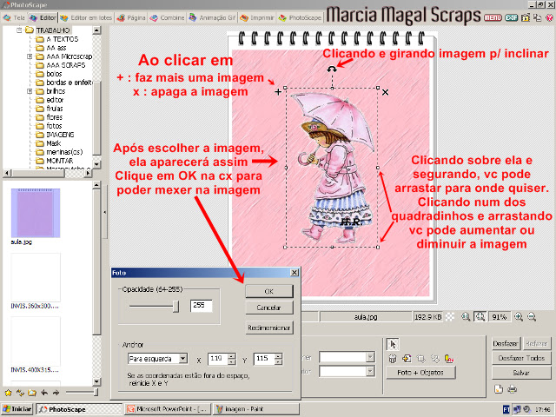Click the refresh folder arrows icon

tap(20, 393)
